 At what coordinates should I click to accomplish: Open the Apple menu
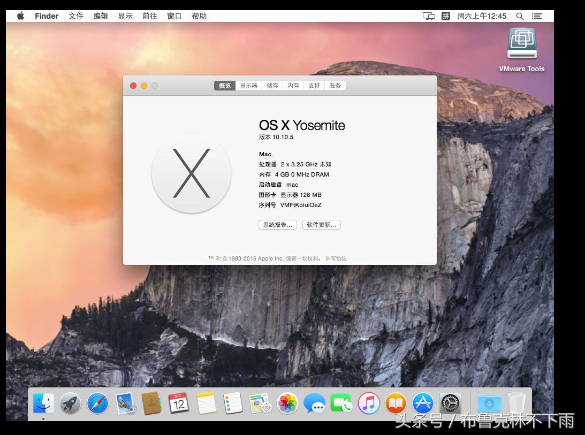21,16
